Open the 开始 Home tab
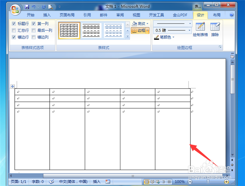This screenshot has width=245, height=186. coord(30,15)
